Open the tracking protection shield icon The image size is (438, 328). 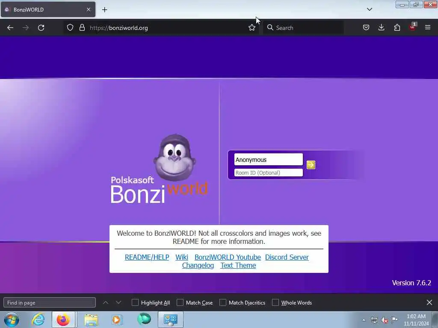click(x=70, y=28)
